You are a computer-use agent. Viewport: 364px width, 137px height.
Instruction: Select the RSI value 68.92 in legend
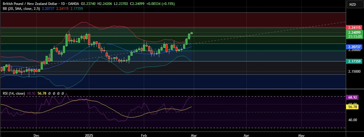tap(31, 93)
